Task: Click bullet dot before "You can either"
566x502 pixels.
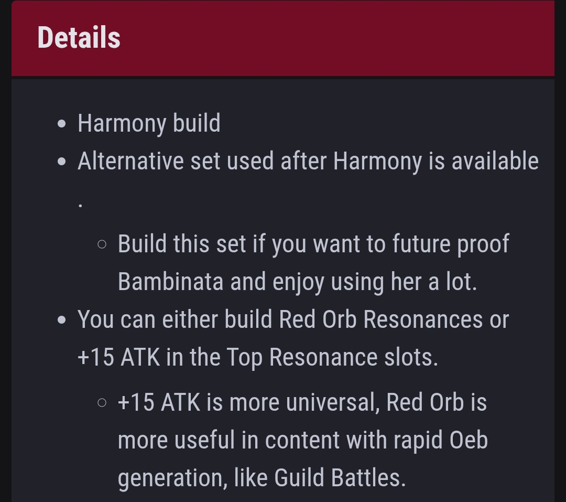Action: pos(62,320)
